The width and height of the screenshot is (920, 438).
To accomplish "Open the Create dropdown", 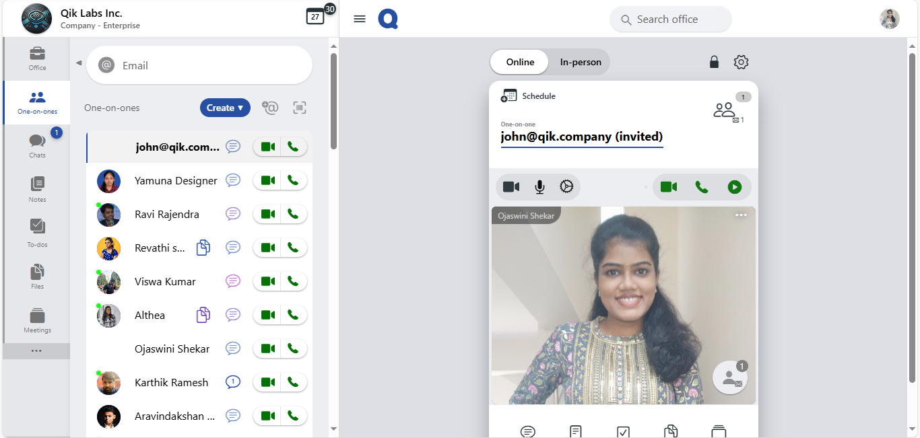I will pyautogui.click(x=225, y=108).
